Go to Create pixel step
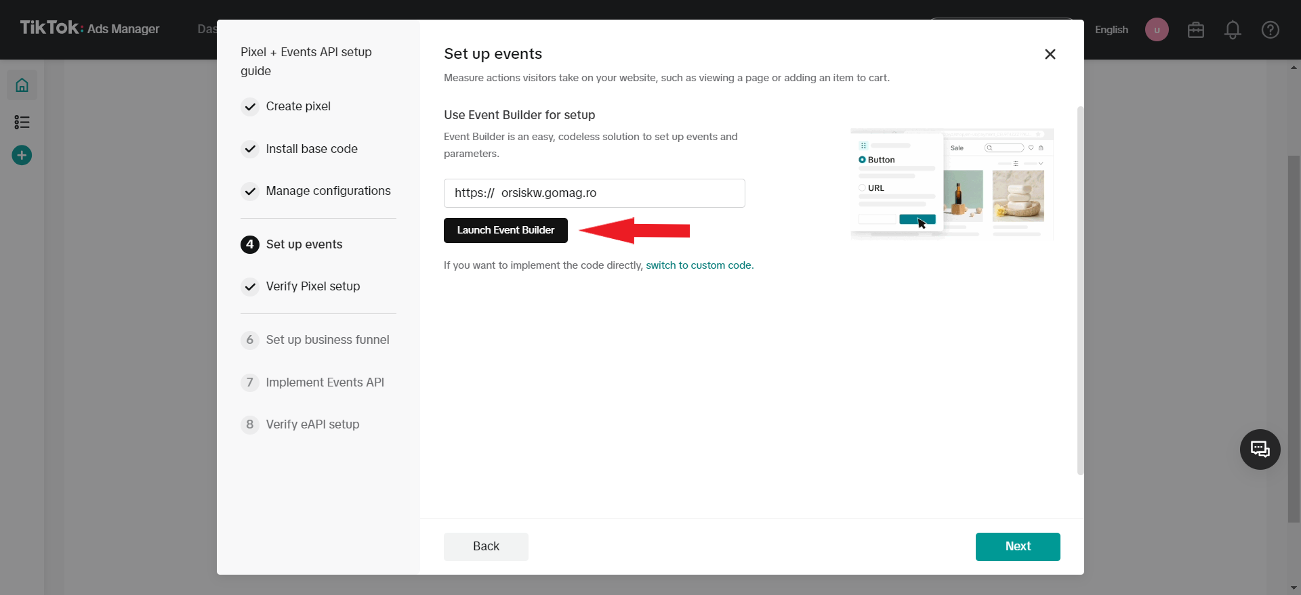Screen dimensions: 1301x595 click(298, 106)
